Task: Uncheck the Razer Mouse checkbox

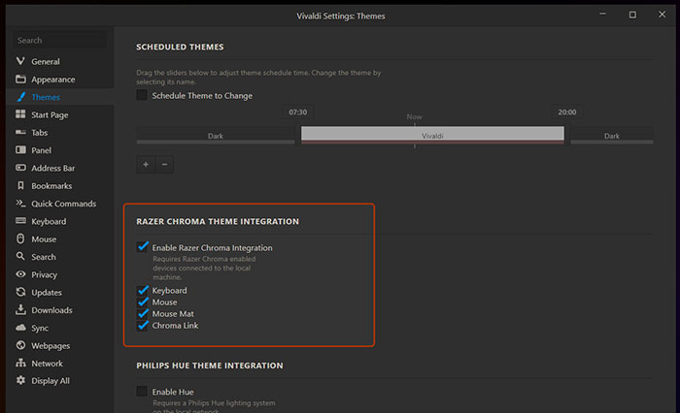Action: click(142, 302)
